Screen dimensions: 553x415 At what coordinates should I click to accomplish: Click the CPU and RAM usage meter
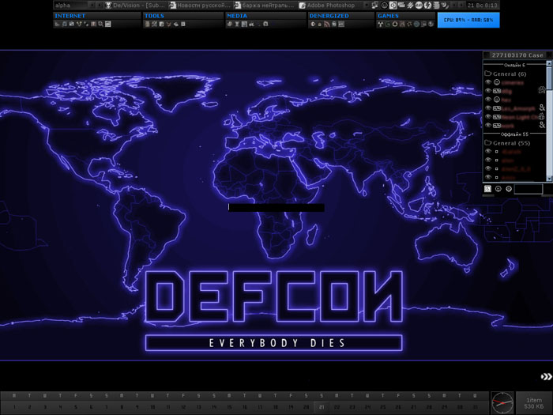click(x=468, y=20)
